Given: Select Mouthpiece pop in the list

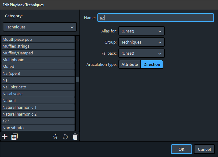Looking at the screenshot, I should click(x=38, y=40).
